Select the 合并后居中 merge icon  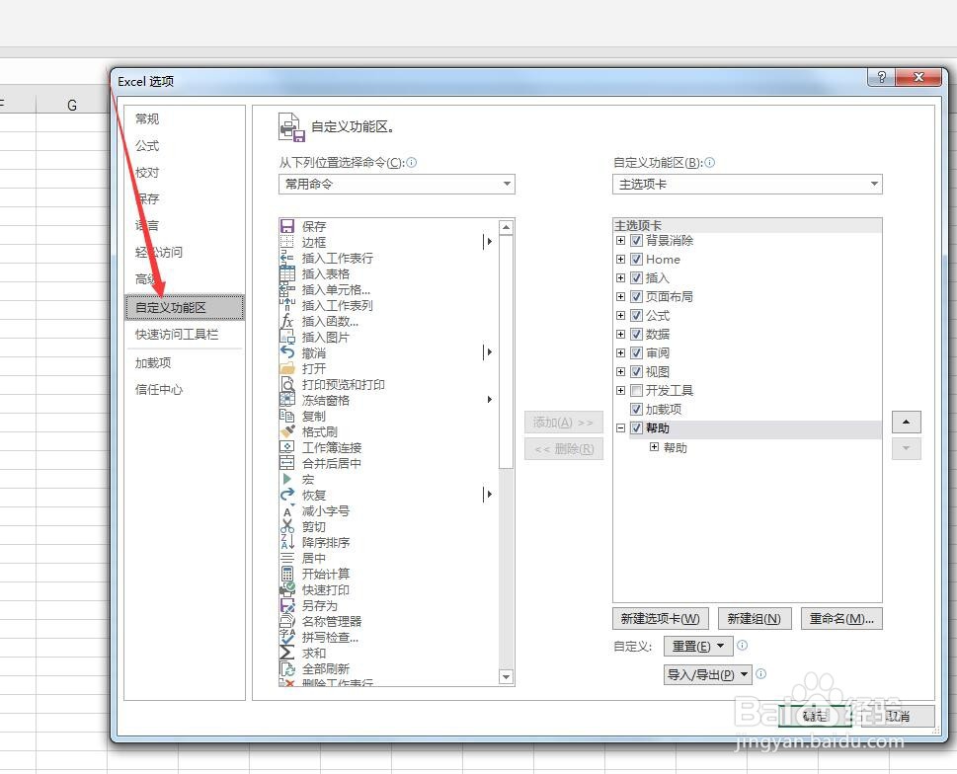[x=286, y=464]
